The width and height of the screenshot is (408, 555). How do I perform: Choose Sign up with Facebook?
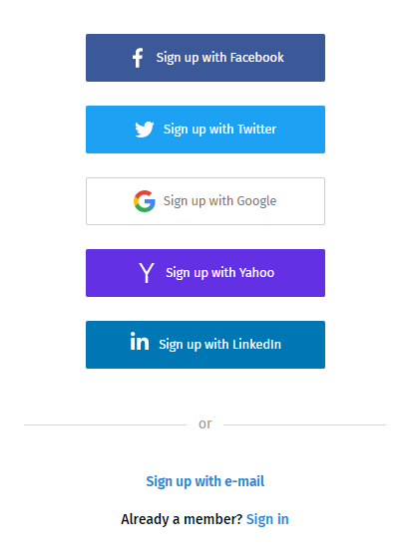point(205,58)
